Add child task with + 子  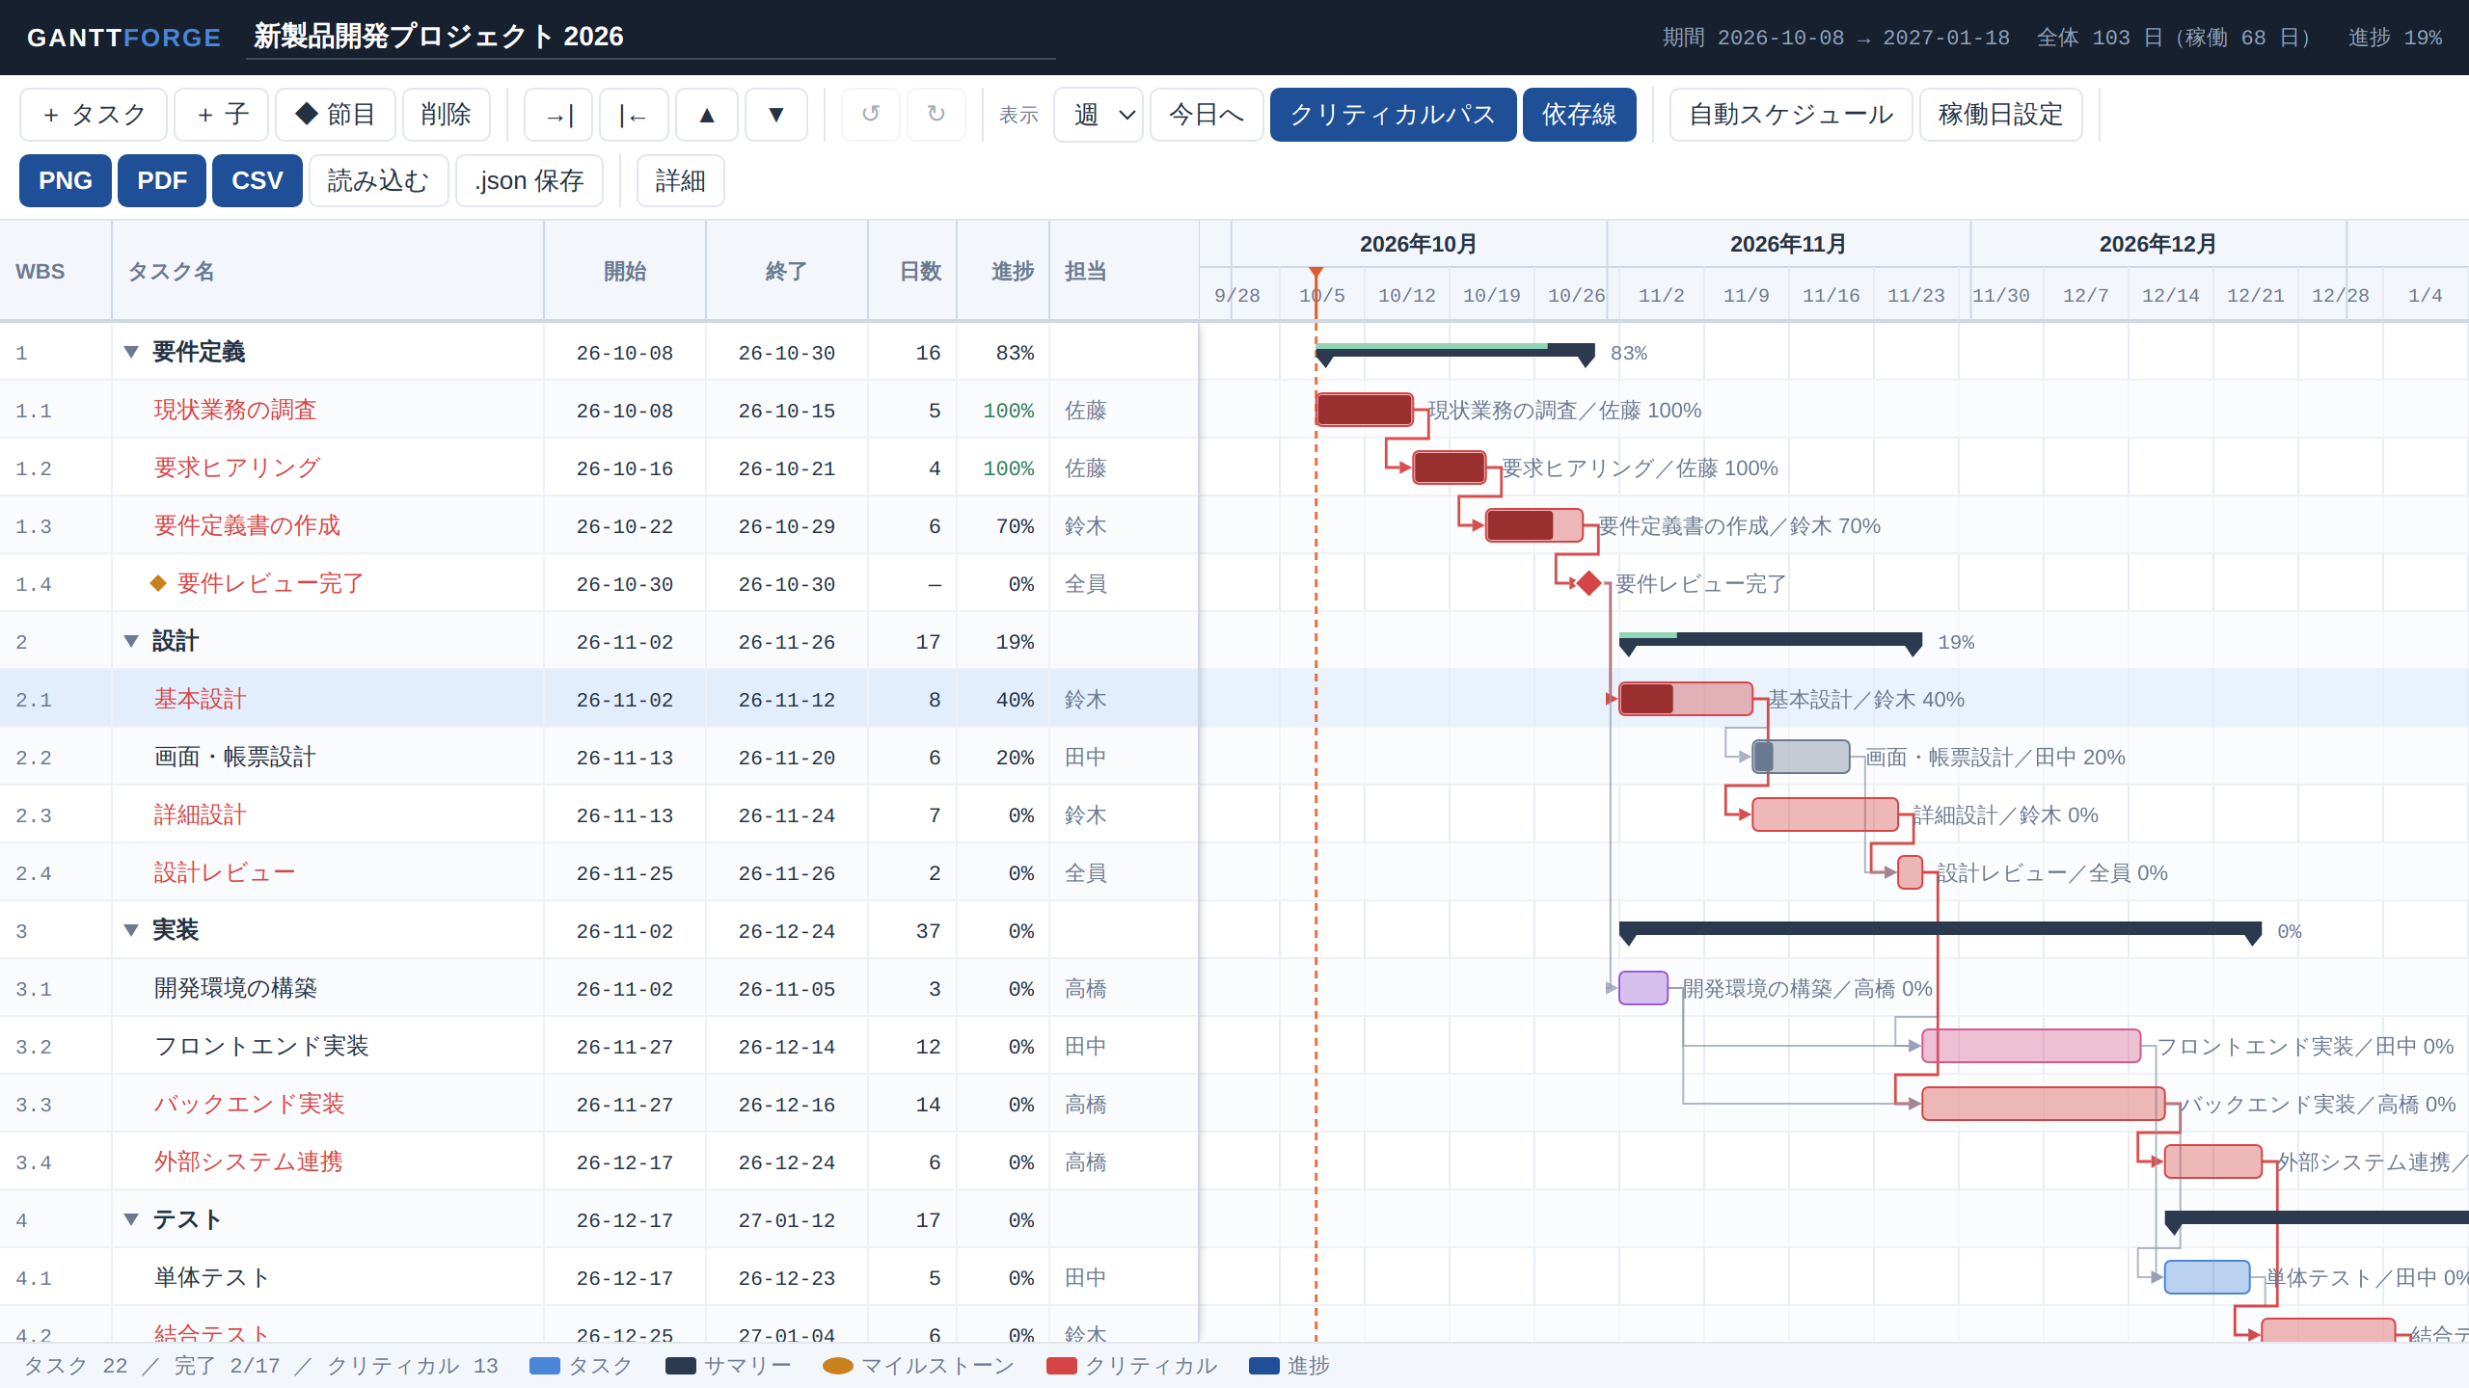pos(222,115)
